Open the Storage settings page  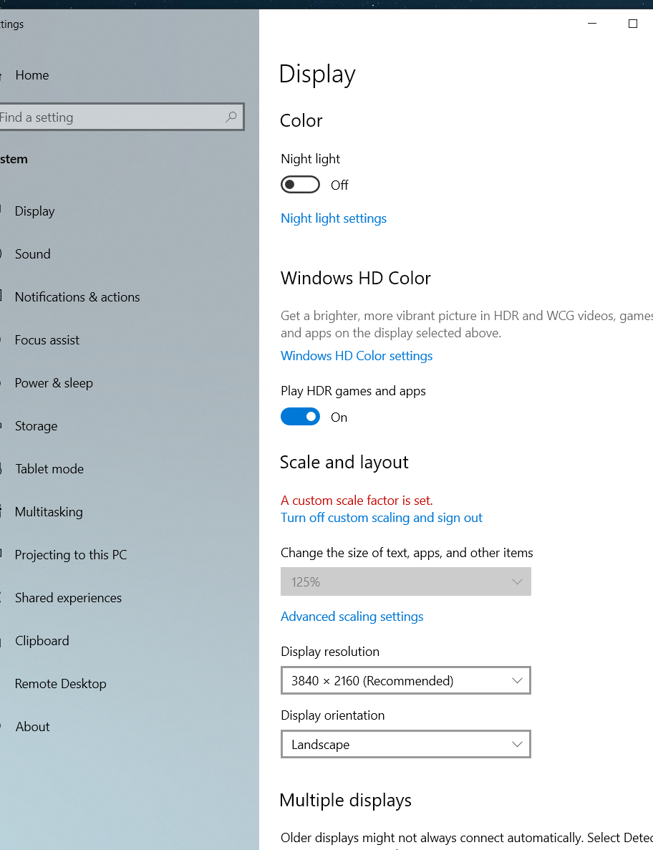click(36, 426)
